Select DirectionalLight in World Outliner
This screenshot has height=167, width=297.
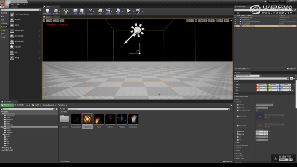pyautogui.click(x=247, y=17)
